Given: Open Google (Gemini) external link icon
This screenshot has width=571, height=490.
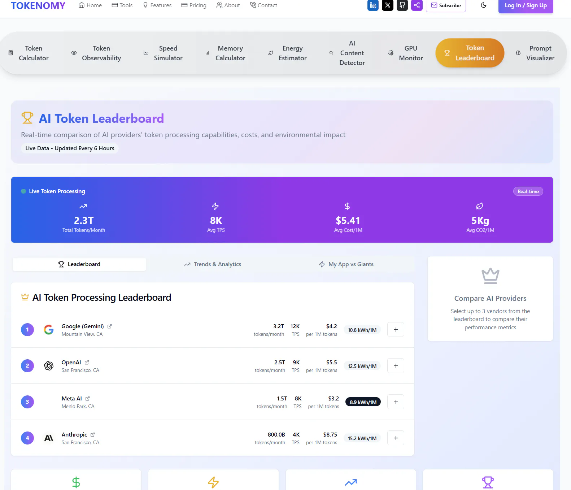Looking at the screenshot, I should pyautogui.click(x=110, y=326).
